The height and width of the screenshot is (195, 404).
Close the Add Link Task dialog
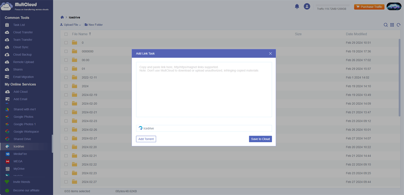270,53
